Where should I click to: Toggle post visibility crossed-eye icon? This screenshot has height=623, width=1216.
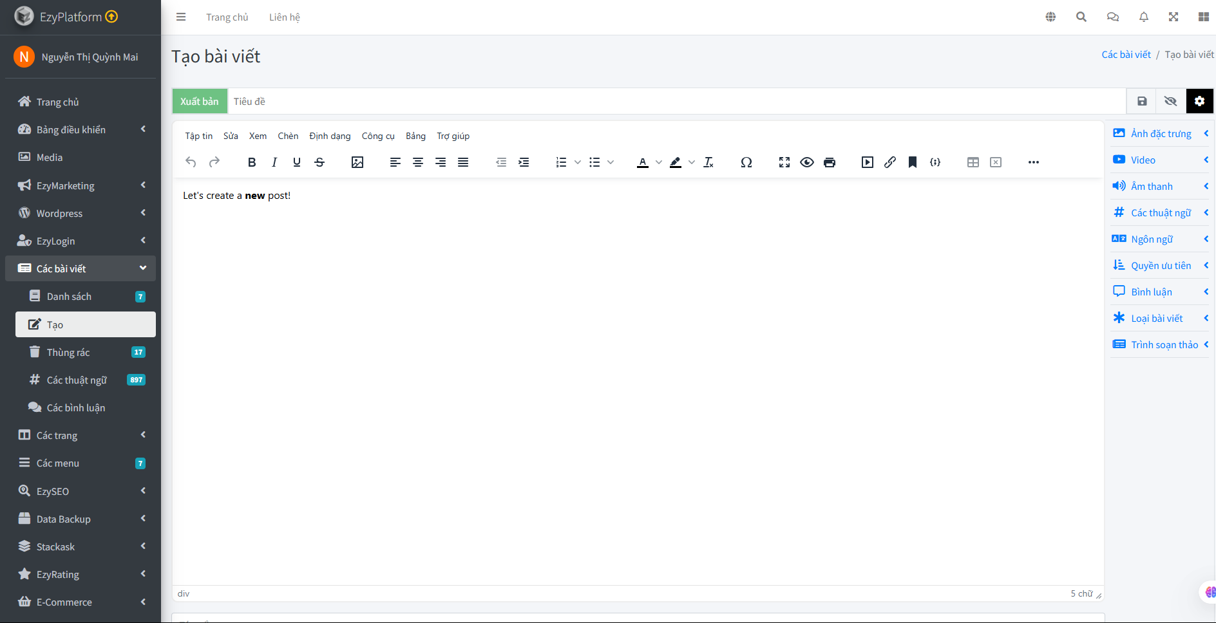(x=1171, y=101)
